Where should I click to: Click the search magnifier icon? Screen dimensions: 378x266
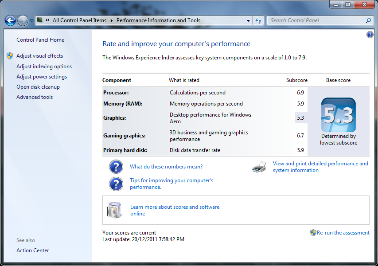point(368,20)
